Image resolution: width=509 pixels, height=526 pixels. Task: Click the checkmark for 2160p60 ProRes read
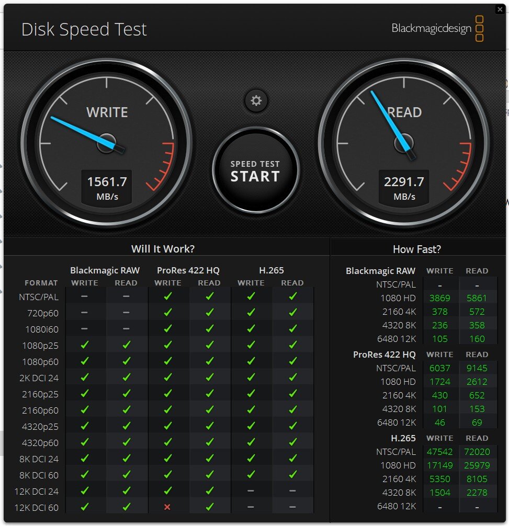pyautogui.click(x=210, y=409)
